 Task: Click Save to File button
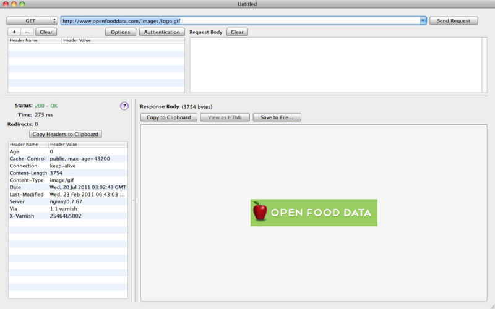coord(277,117)
